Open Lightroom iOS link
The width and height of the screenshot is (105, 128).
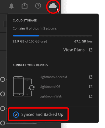[50, 87]
